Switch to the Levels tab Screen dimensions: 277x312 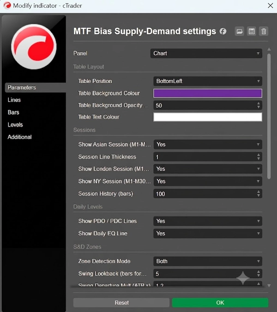click(15, 125)
